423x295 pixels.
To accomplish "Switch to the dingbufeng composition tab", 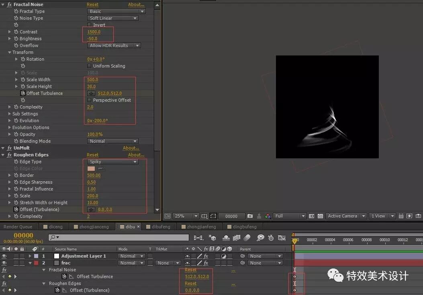I will 242,227.
